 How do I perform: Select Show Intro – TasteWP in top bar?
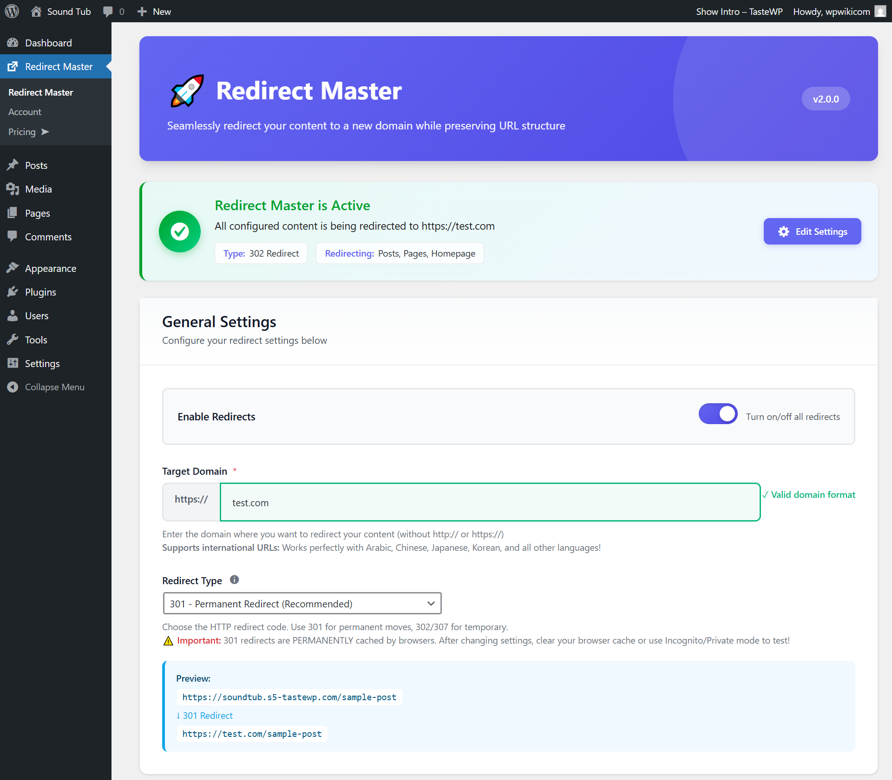click(x=739, y=11)
